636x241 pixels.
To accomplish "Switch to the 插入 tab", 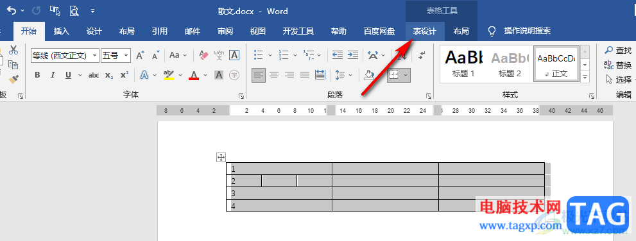I will tap(62, 31).
